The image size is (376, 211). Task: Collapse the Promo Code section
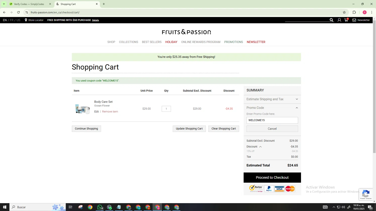[272, 108]
